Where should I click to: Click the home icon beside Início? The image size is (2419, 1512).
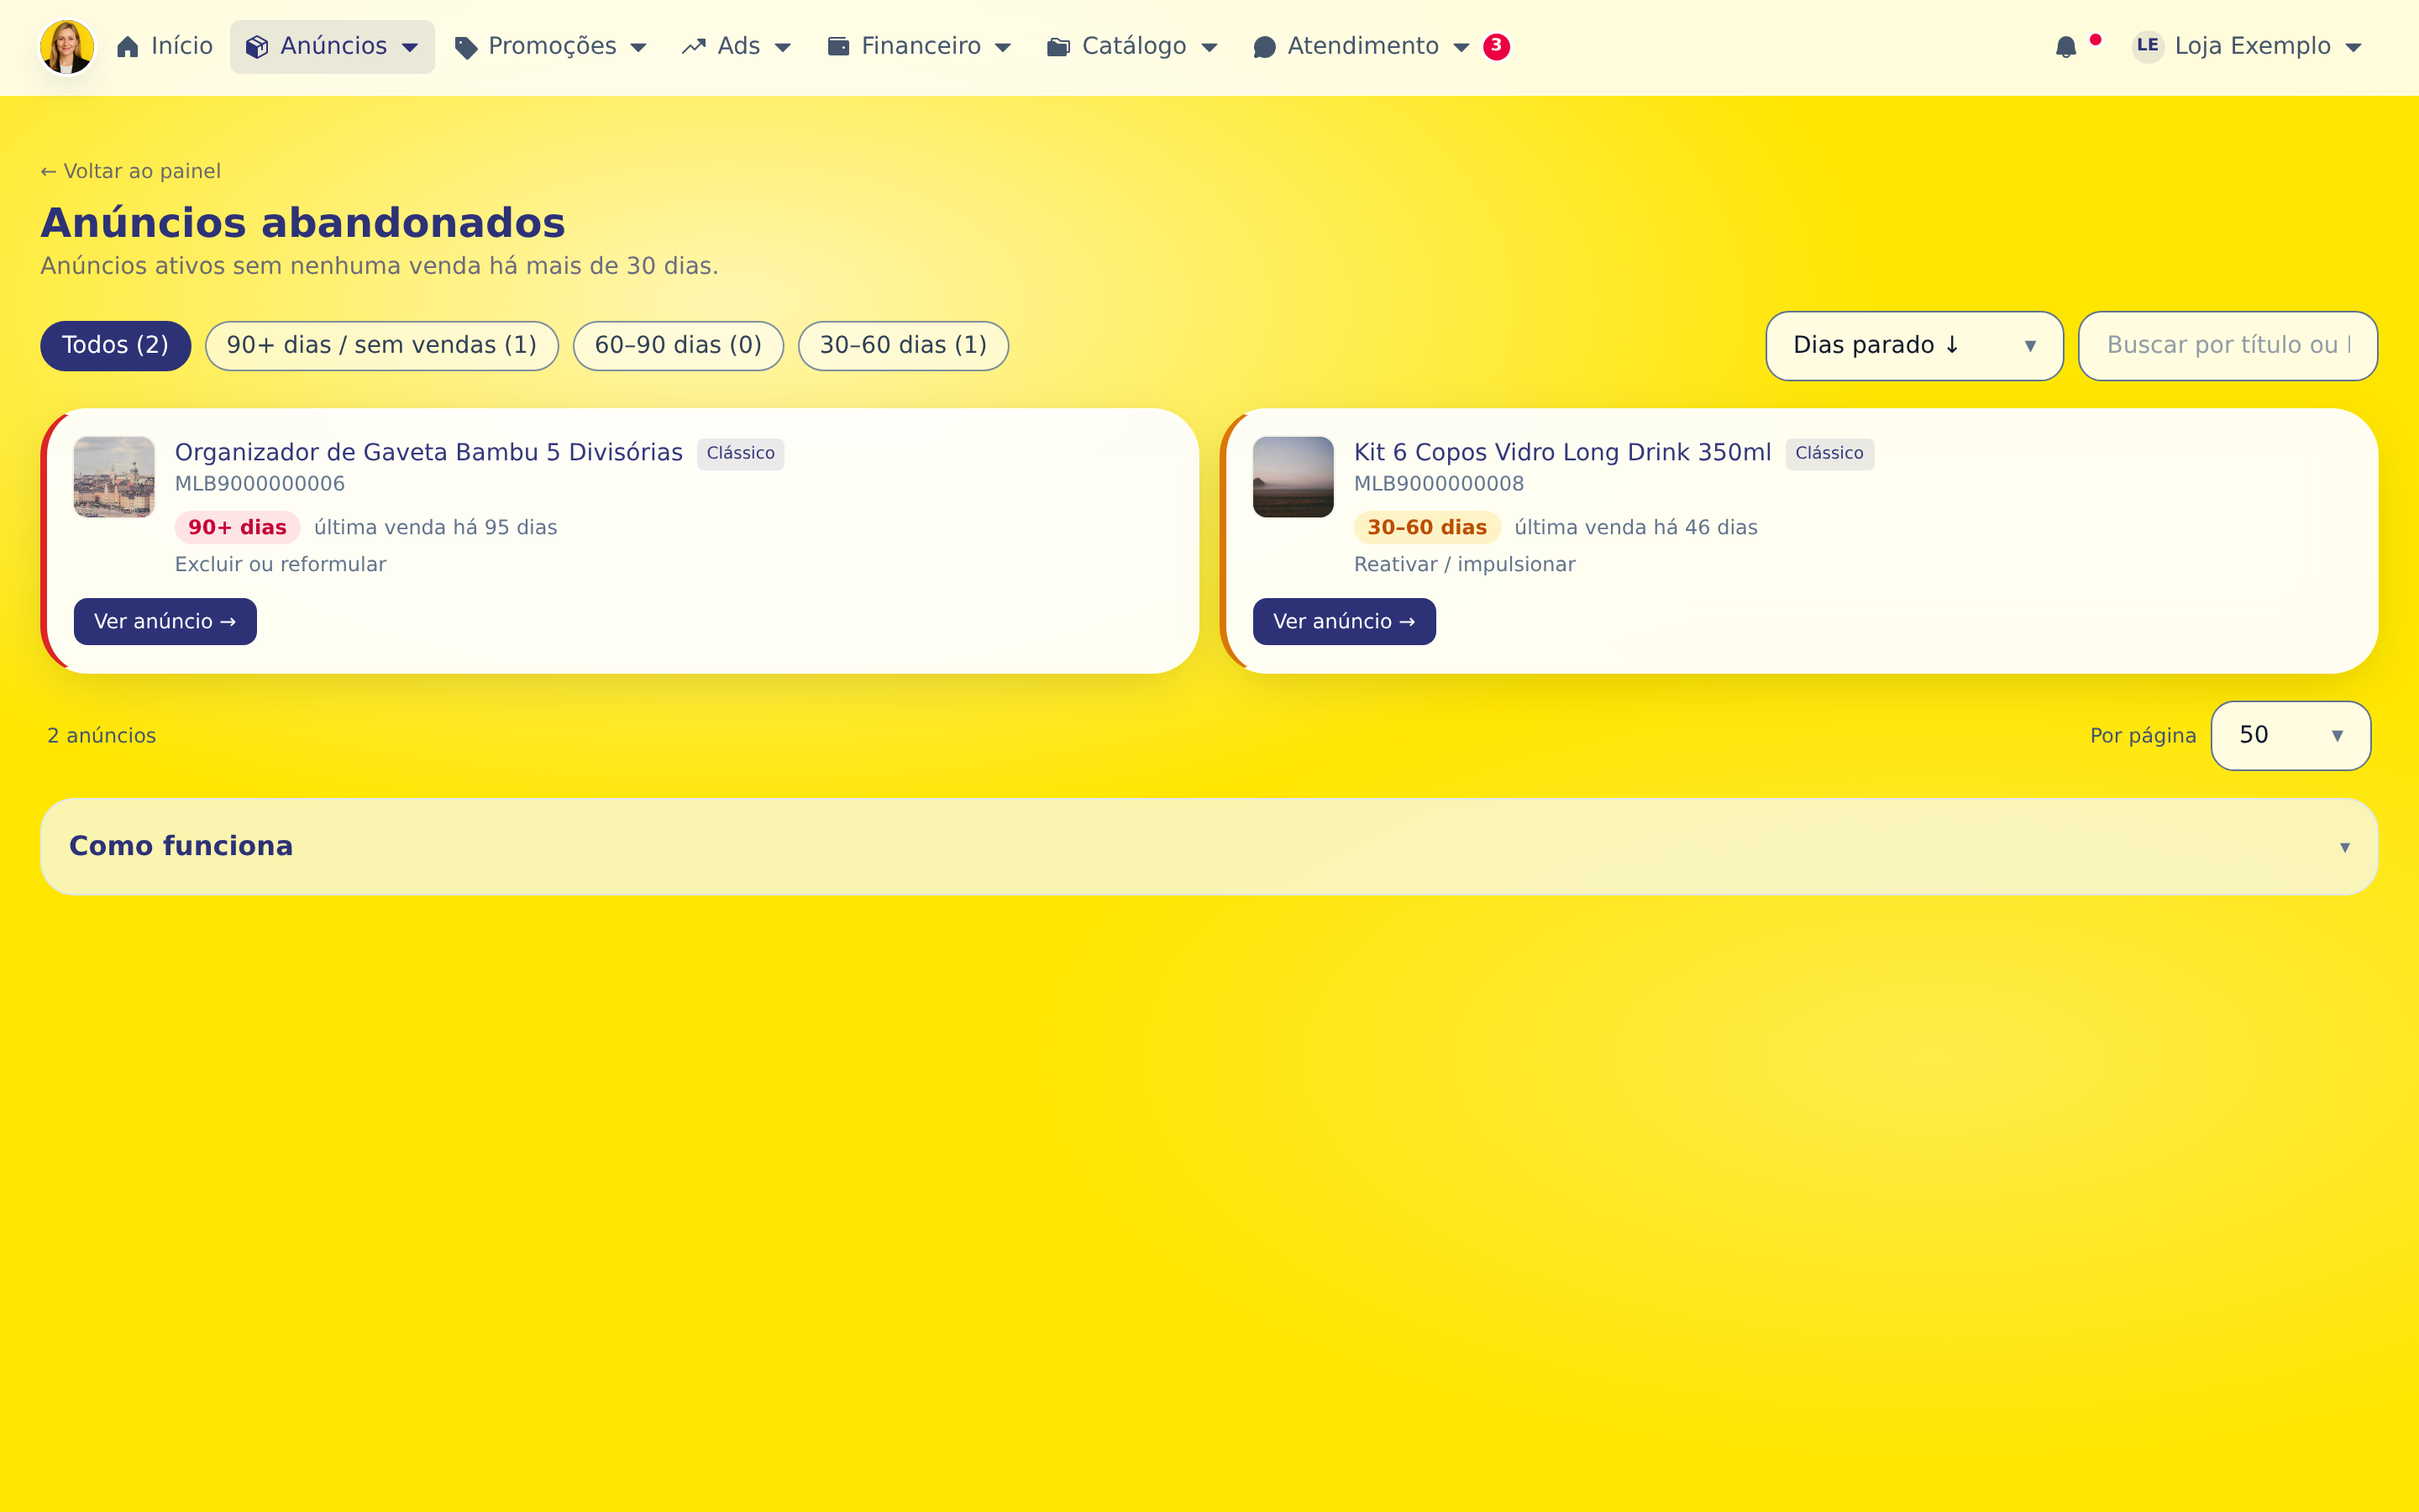click(x=127, y=47)
